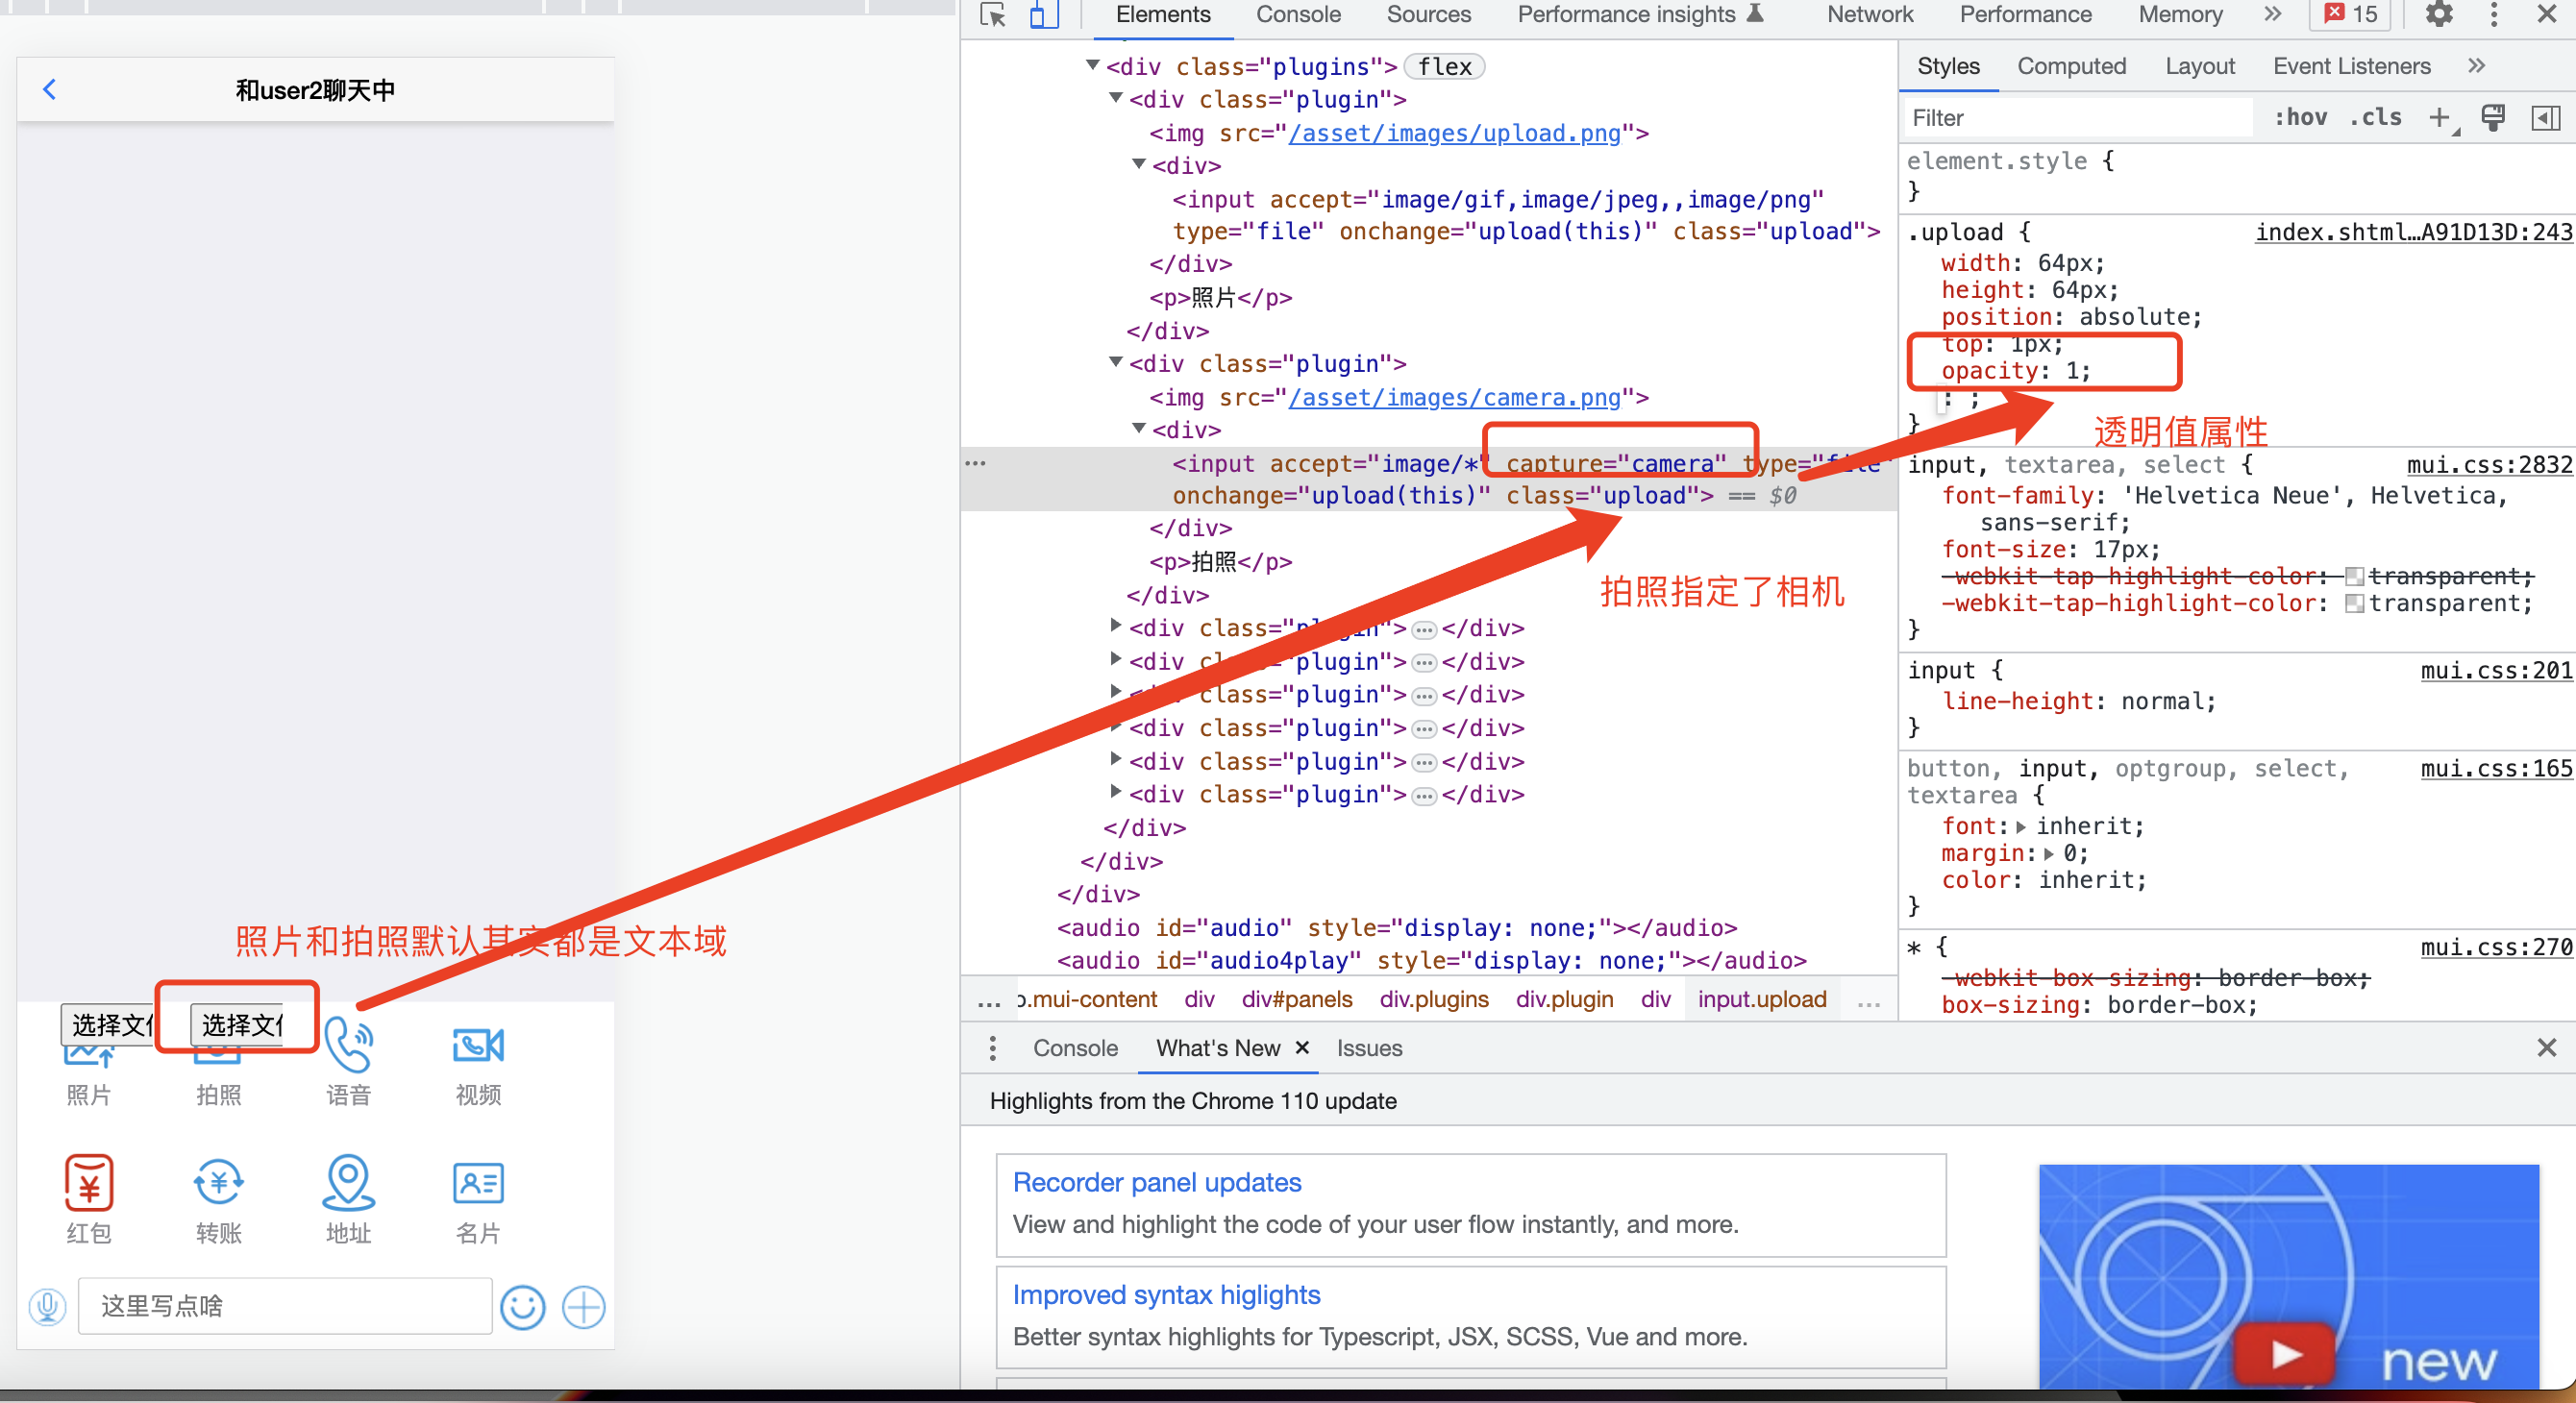
Task: Open the index.shtml source link for .upload
Action: point(2413,232)
